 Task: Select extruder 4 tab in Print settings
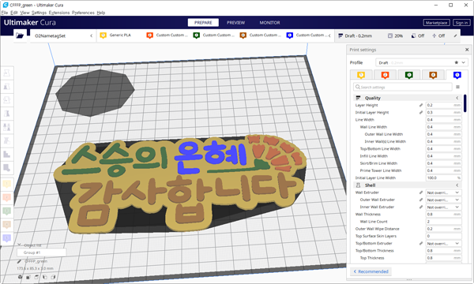[x=433, y=74]
